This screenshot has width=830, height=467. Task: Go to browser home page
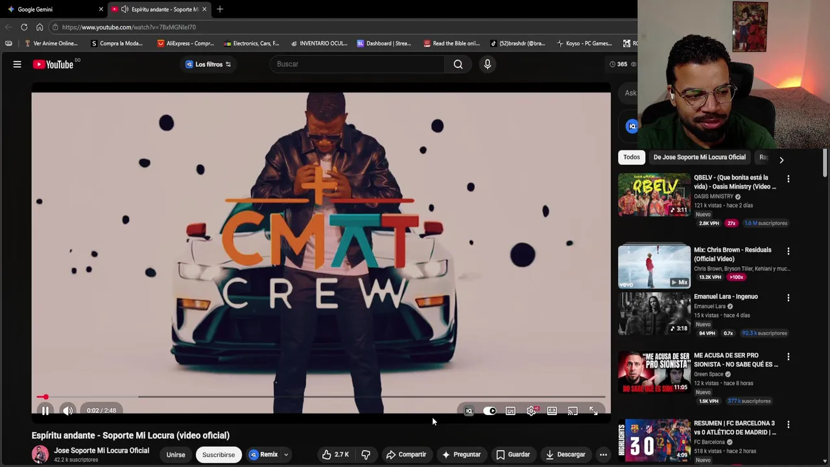pos(40,27)
